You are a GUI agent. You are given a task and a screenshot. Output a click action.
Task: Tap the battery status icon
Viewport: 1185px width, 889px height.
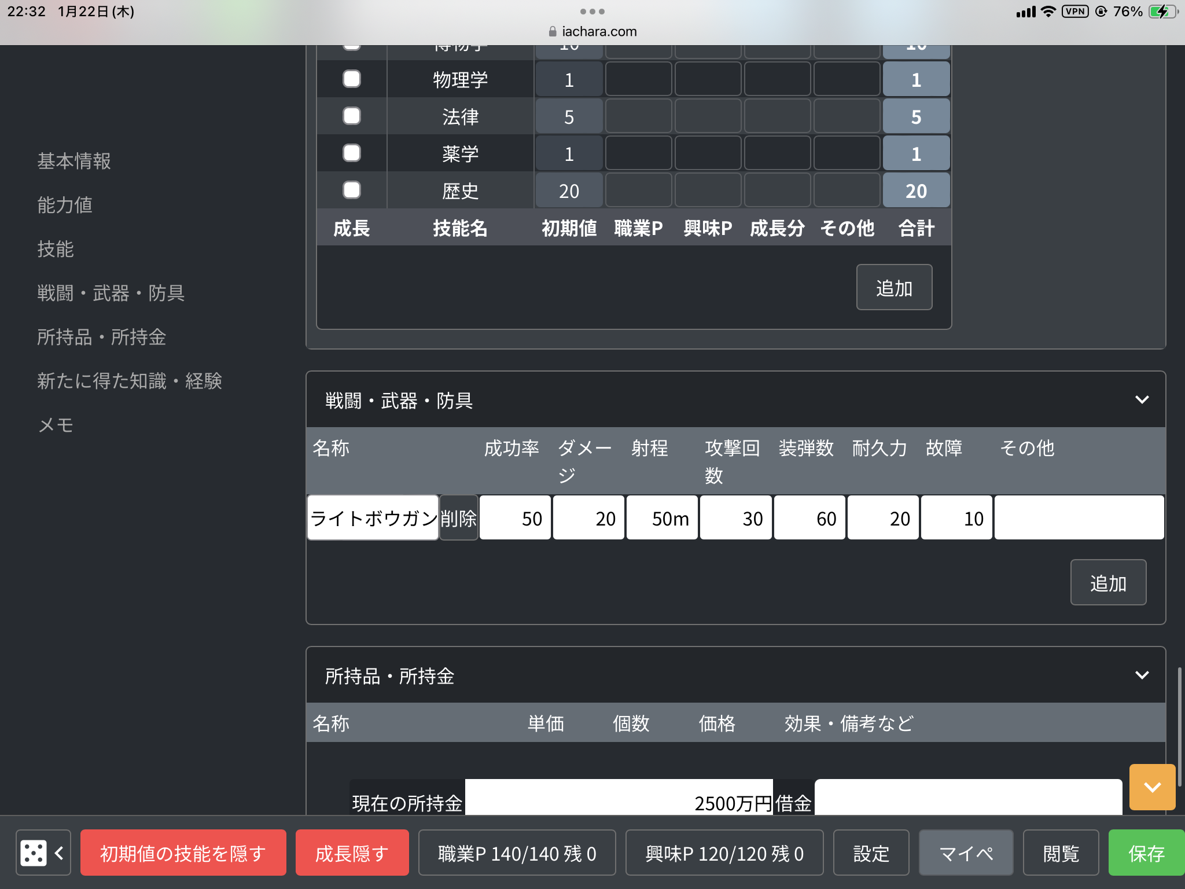[1161, 12]
